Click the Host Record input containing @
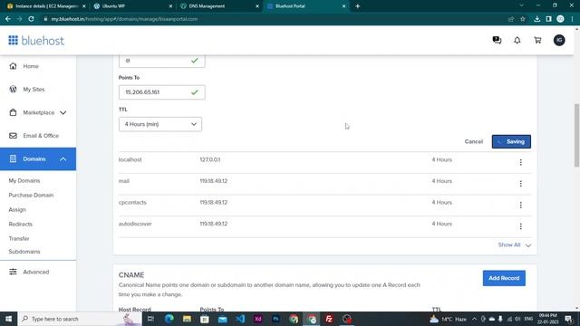The width and height of the screenshot is (580, 326). point(161,61)
